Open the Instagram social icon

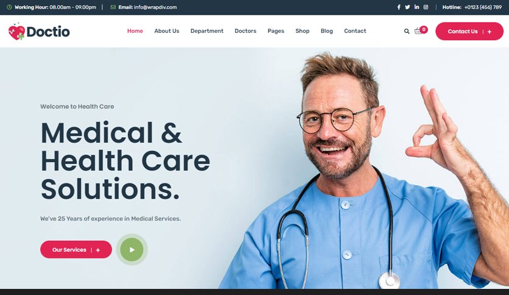pyautogui.click(x=426, y=7)
